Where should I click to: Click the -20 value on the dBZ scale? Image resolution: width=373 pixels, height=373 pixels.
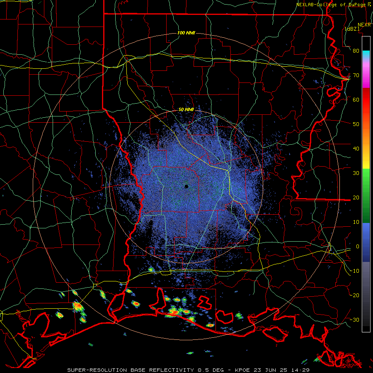(x=354, y=295)
